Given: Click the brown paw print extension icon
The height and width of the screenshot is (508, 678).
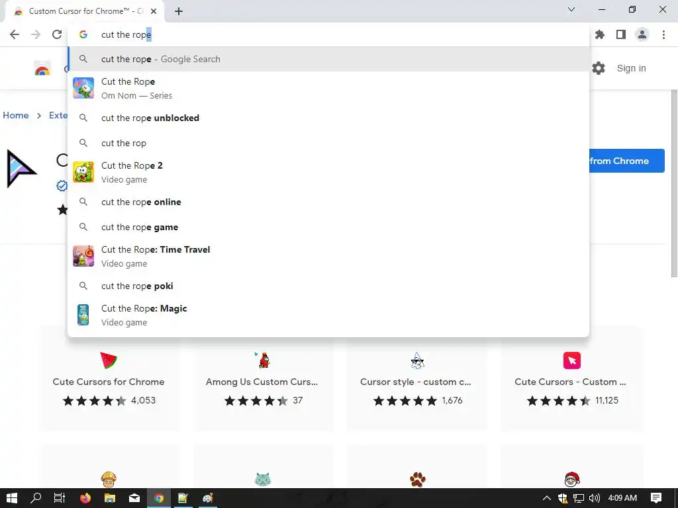Looking at the screenshot, I should pos(417,480).
